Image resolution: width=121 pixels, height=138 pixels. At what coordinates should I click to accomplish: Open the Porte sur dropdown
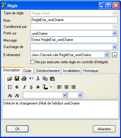(115, 33)
